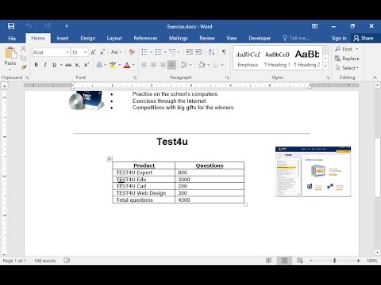Image resolution: width=381 pixels, height=285 pixels.
Task: Click the Grow Font icon
Action: (93, 52)
